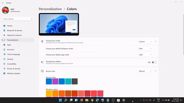This screenshot has width=184, height=103.
Task: Open File Explorer from the taskbar
Action: pos(87,100)
